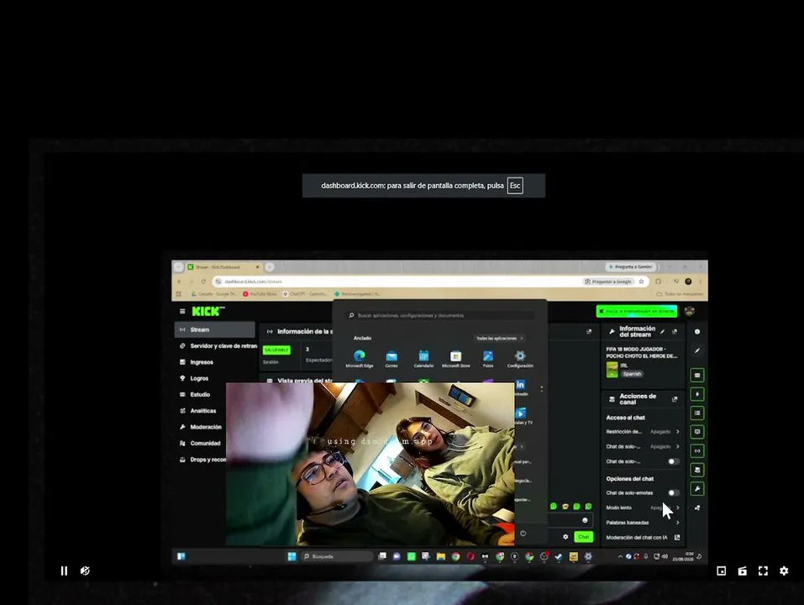Click the list icon in the right rail
Viewport: 804px width, 605px height.
point(697,413)
